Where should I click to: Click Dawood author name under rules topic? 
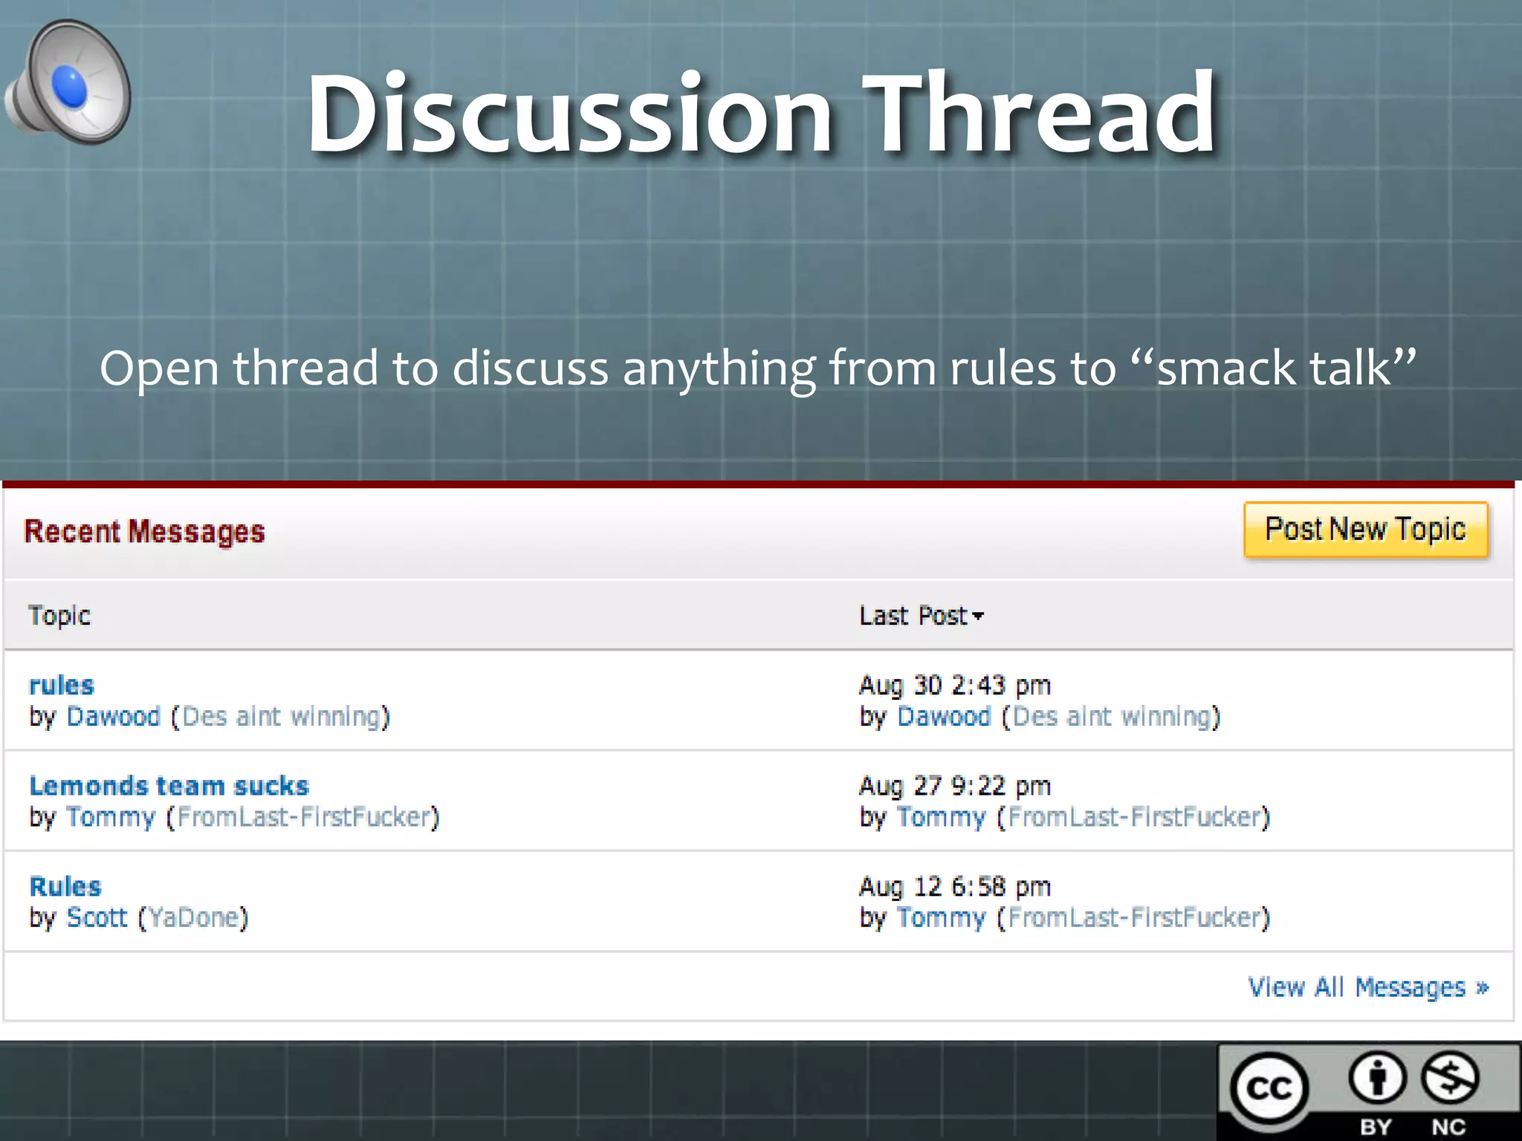[x=113, y=717]
